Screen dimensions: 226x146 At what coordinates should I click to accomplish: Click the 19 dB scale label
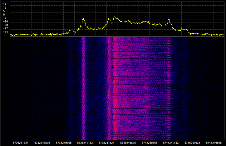[x=5, y=4]
